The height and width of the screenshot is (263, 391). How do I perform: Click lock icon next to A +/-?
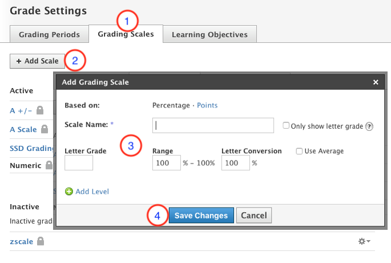click(40, 110)
